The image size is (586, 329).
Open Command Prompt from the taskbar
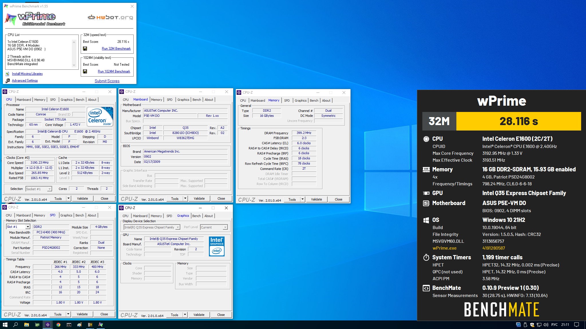(69, 325)
